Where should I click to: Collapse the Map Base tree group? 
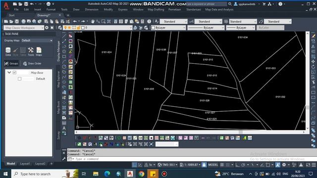click(9, 72)
